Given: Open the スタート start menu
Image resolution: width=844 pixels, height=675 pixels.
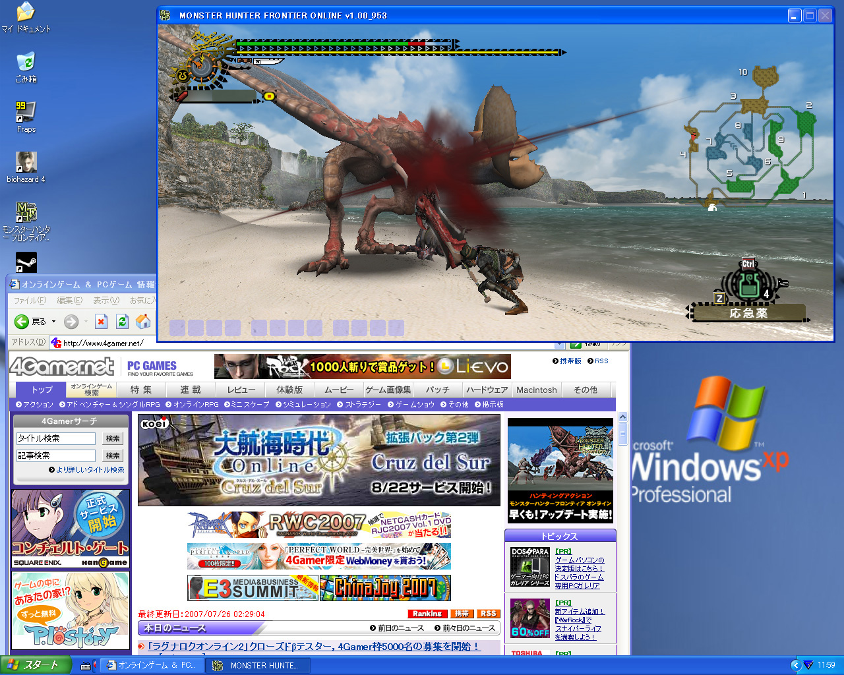Looking at the screenshot, I should pos(36,665).
